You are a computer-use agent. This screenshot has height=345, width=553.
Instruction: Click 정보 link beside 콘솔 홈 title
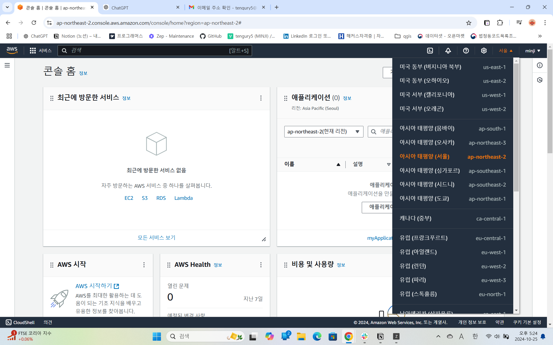pyautogui.click(x=83, y=73)
